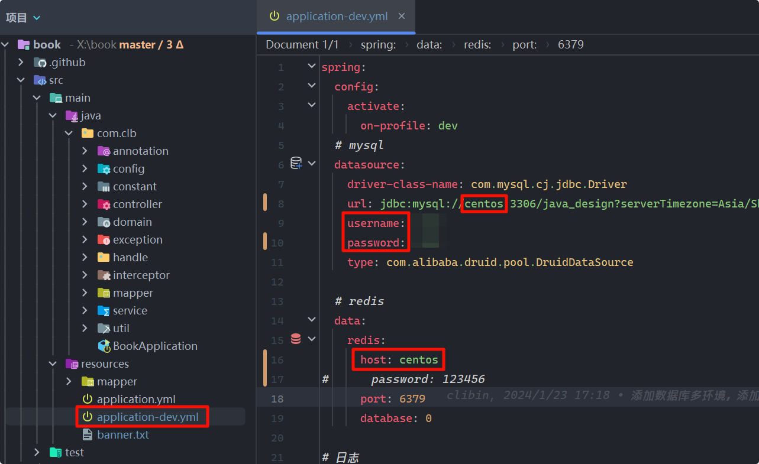Expand the test folder

(x=37, y=452)
